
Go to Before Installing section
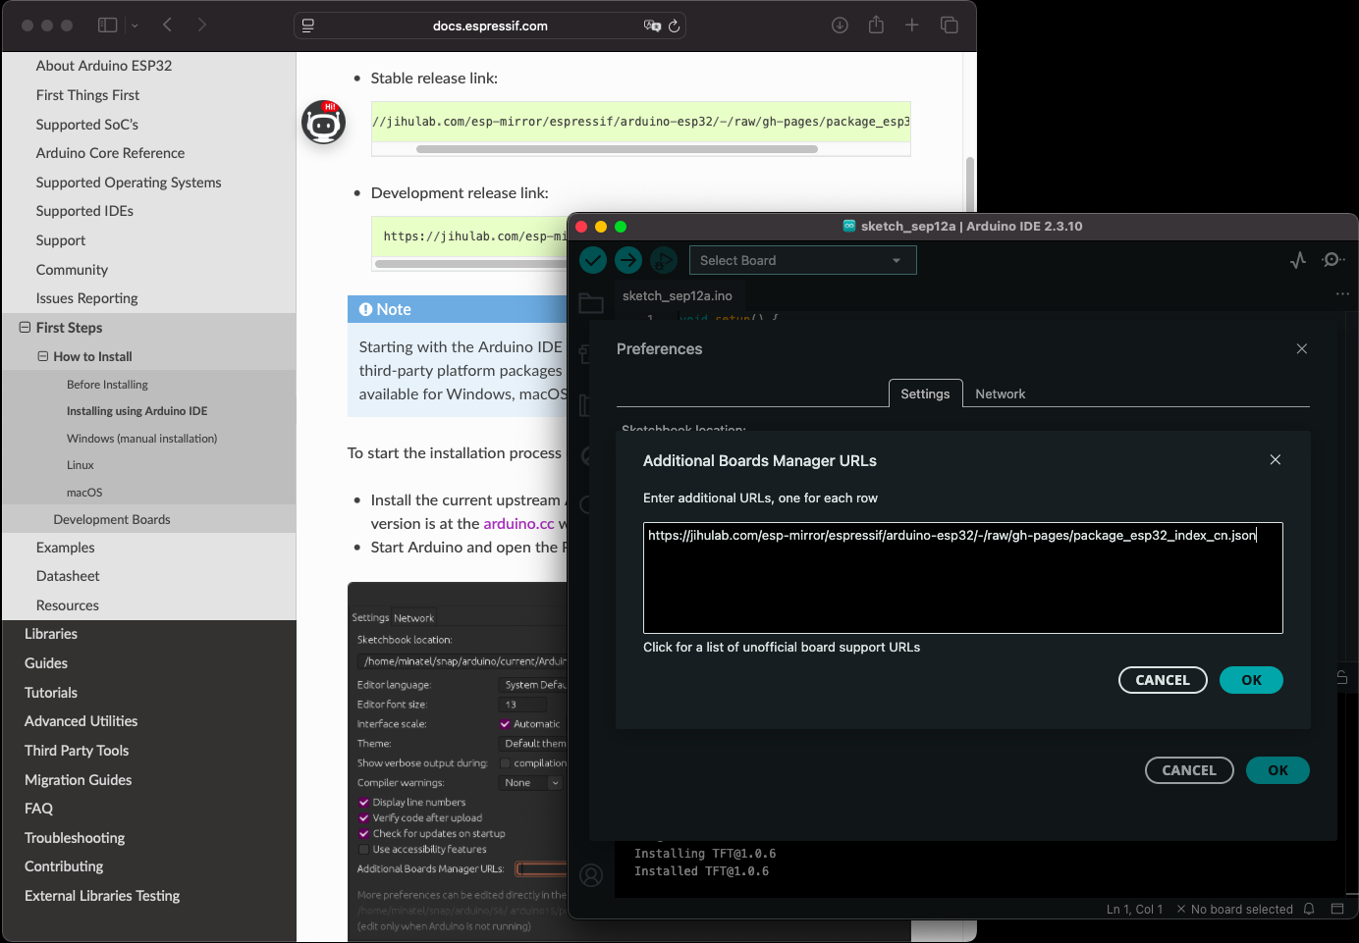[x=107, y=385]
